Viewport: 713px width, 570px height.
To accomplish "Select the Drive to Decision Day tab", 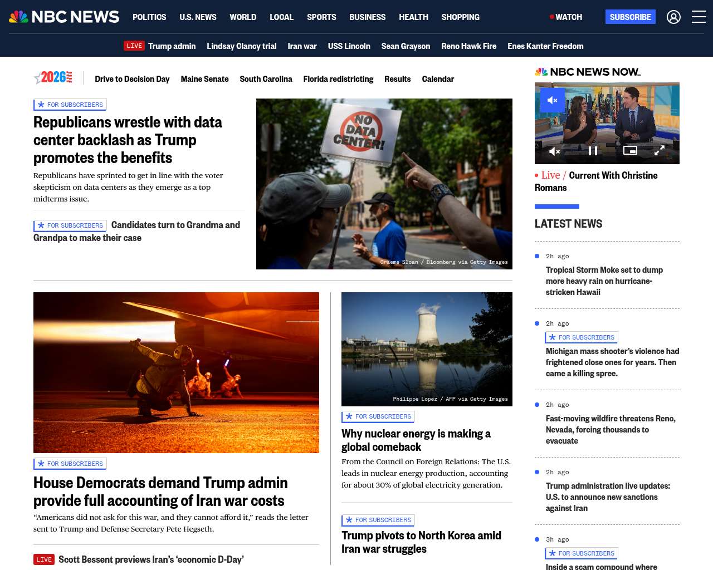I will pyautogui.click(x=132, y=79).
